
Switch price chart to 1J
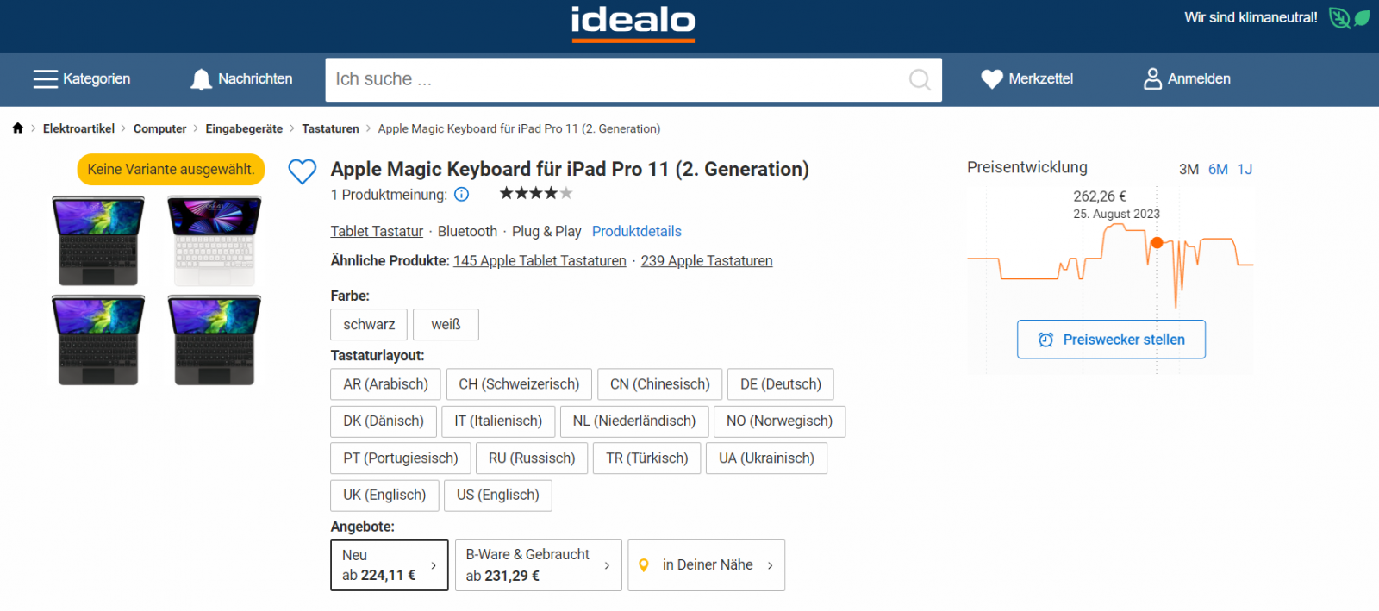[1245, 170]
